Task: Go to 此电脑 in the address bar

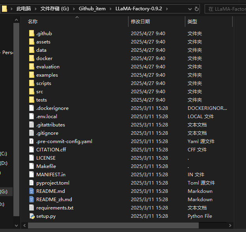Action: [24, 9]
